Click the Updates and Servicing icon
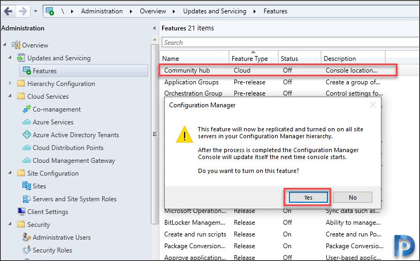Screen dimensions: 420x261 point(21,58)
